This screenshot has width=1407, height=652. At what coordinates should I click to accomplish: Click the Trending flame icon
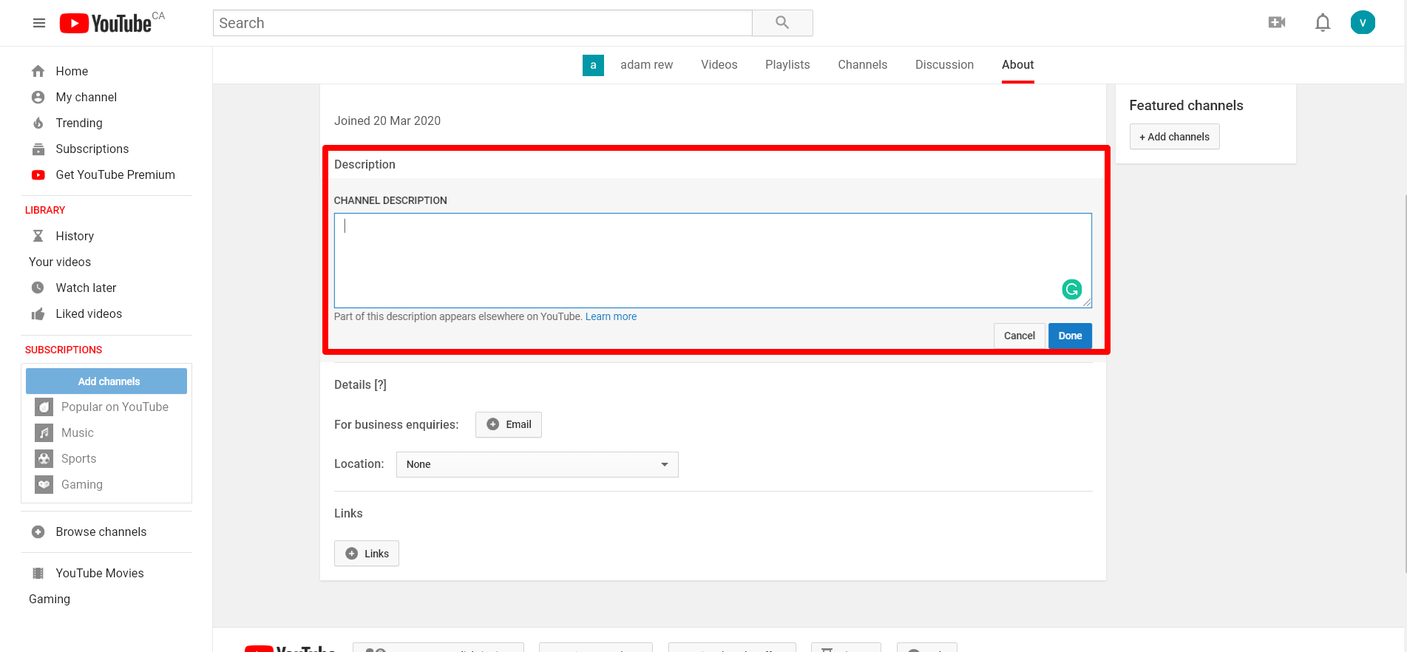(38, 123)
